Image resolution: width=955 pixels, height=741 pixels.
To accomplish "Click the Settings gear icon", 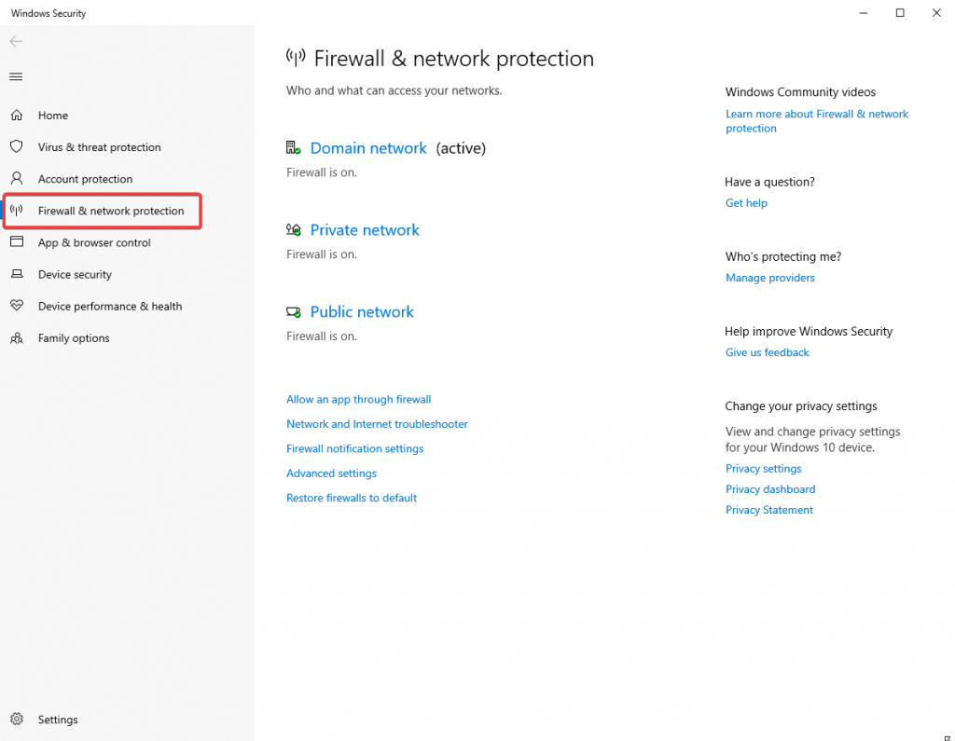I will pos(17,719).
